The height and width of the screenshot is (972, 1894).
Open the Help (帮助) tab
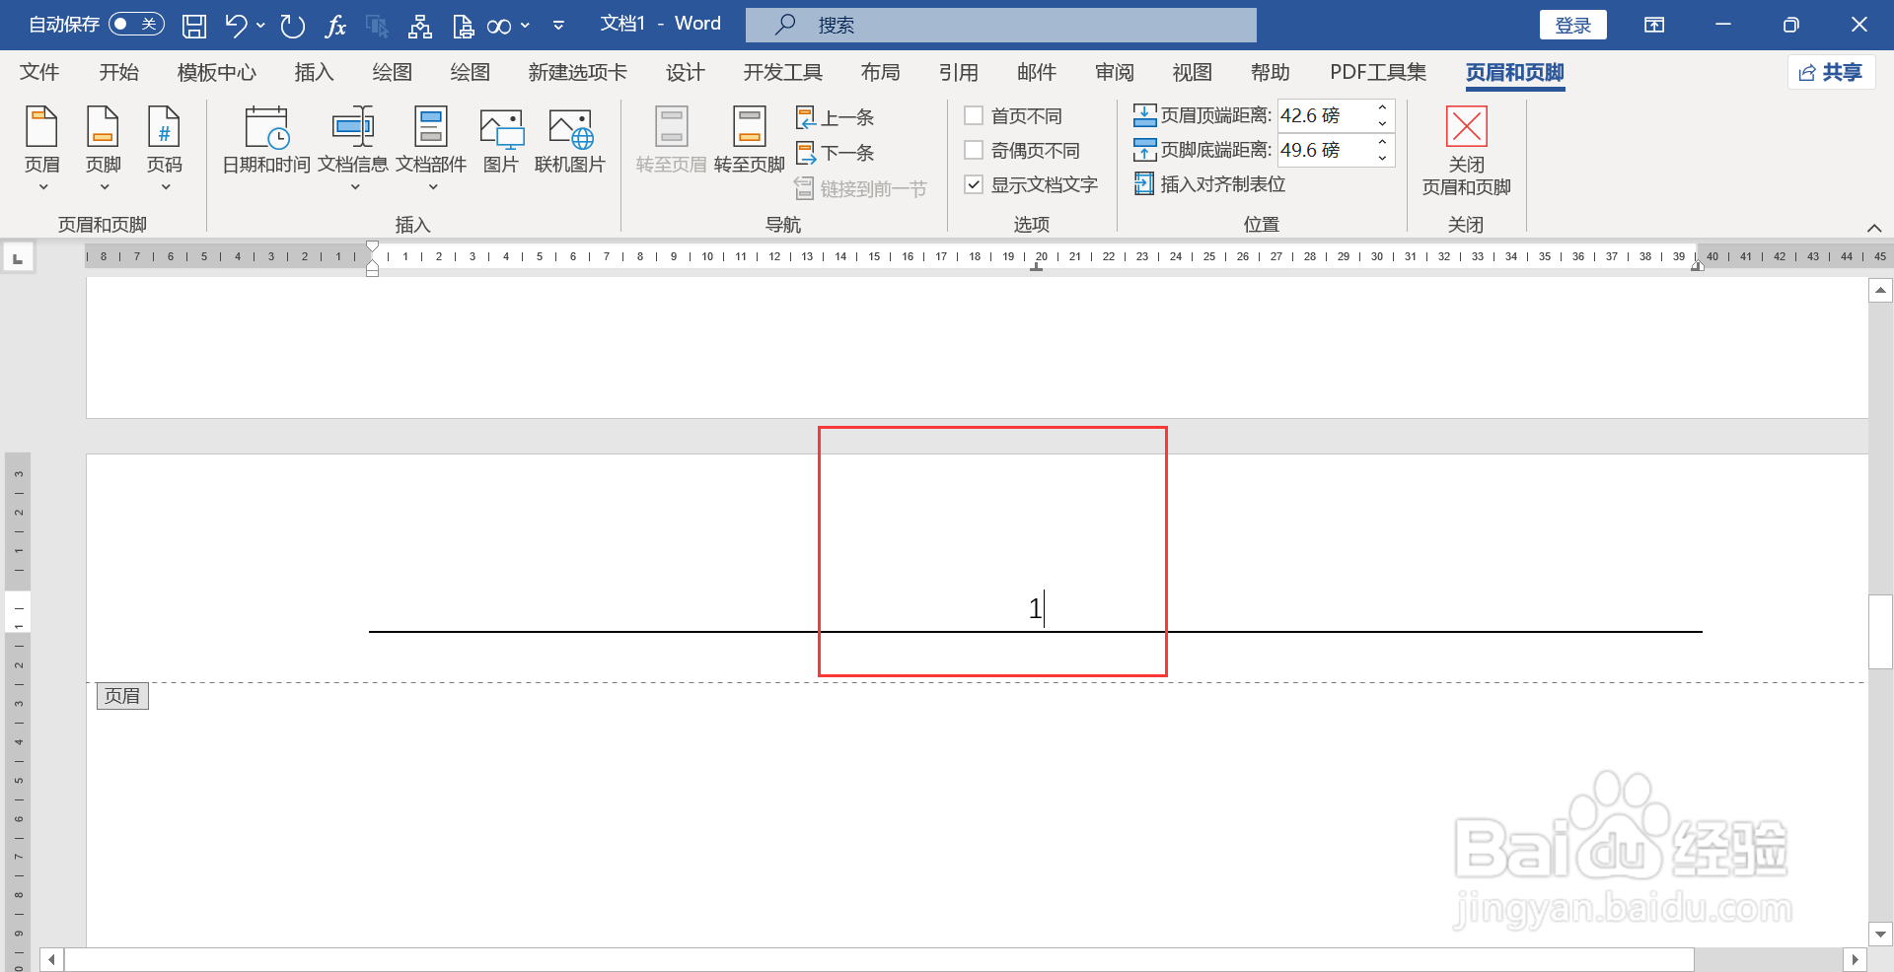pyautogui.click(x=1270, y=72)
